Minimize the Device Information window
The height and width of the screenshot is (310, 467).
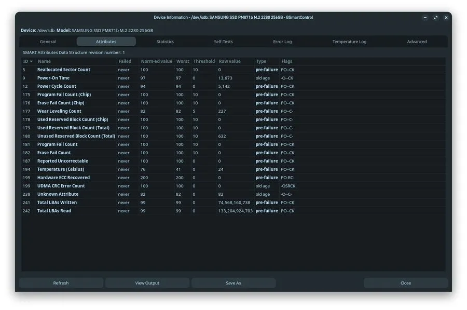coord(425,18)
